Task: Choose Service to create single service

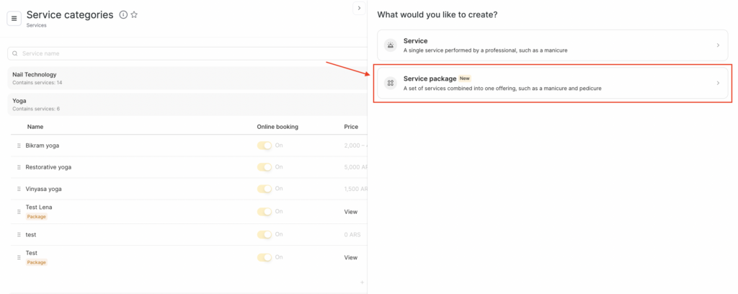Action: (552, 45)
